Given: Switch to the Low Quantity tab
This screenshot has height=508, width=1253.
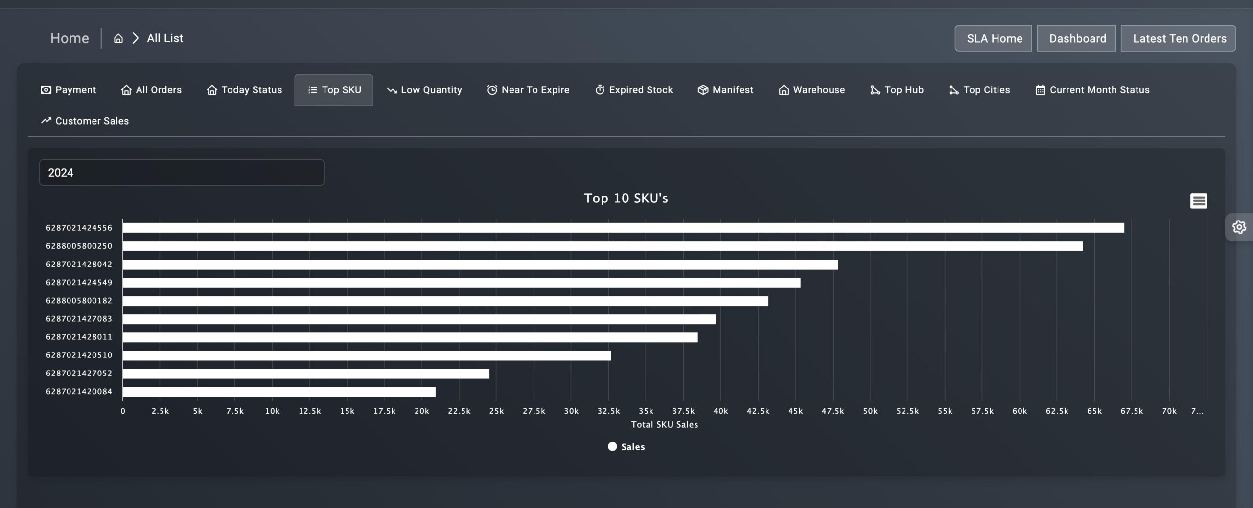Looking at the screenshot, I should coord(424,89).
